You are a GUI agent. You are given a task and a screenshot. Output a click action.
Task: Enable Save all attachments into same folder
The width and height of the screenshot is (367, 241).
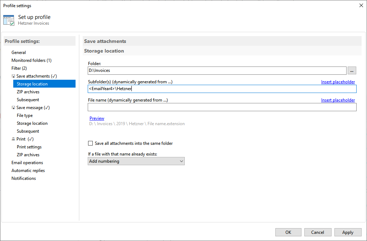(x=91, y=143)
